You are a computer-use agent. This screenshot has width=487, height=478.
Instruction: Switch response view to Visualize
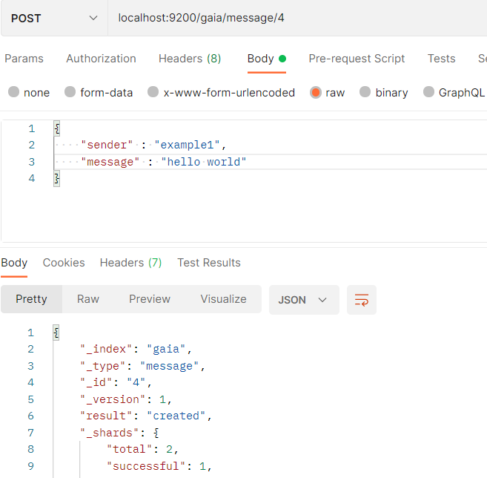pos(223,299)
